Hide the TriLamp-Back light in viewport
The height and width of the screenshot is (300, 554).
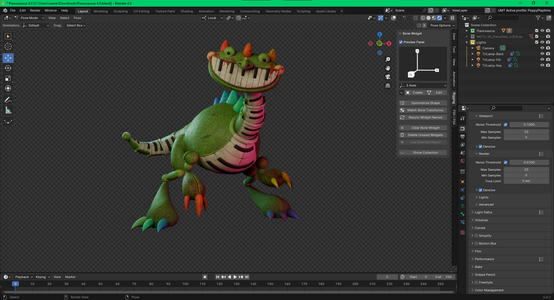click(x=542, y=54)
